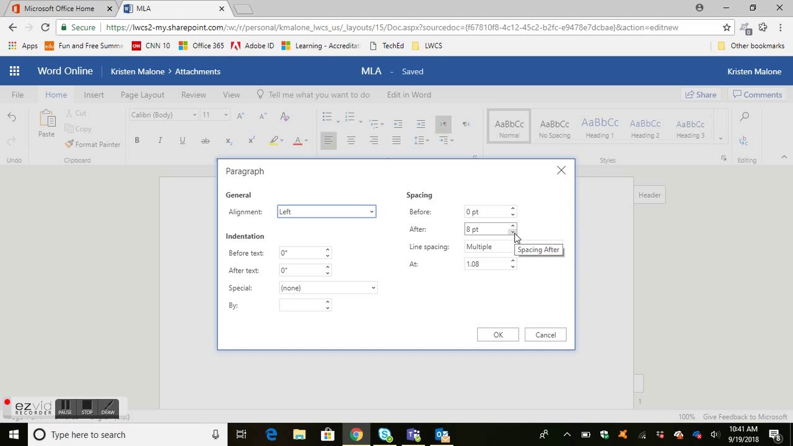Click the Paste clipboard icon

(x=46, y=123)
